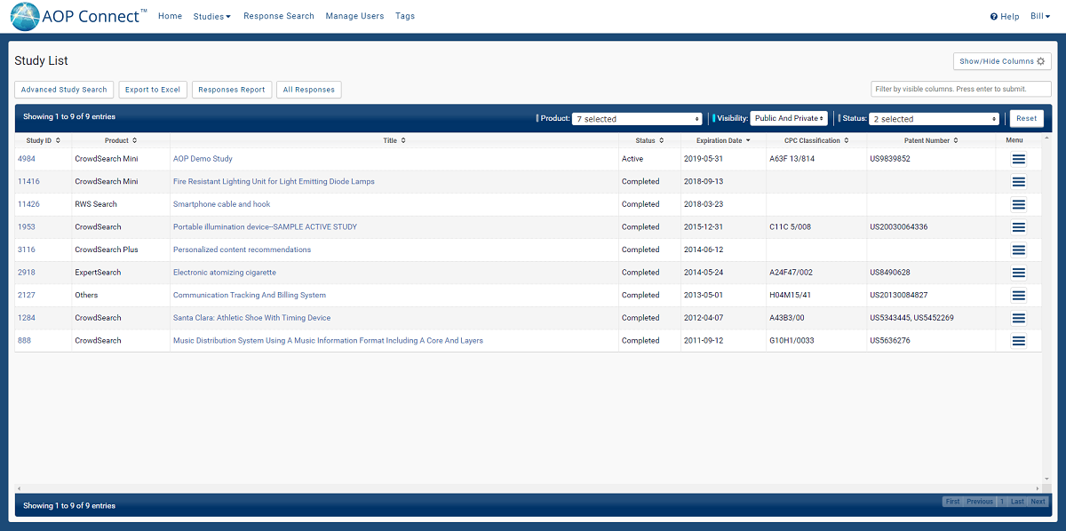This screenshot has height=531, width=1066.
Task: Open row menu for Personalized content recommendations
Action: tap(1018, 250)
